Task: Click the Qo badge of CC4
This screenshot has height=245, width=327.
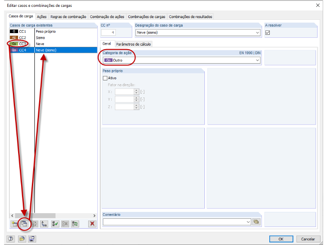Action: (14, 50)
